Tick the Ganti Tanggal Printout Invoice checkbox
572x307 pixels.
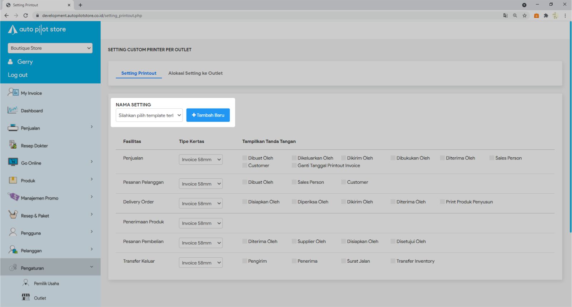click(294, 165)
